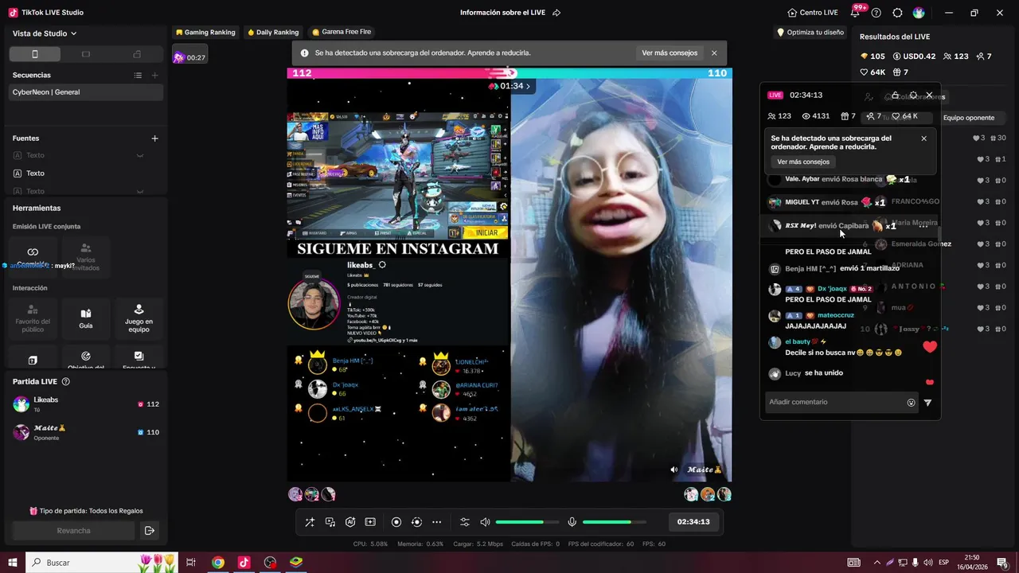Expand the Vista de Studio dropdown
1019x573 pixels.
point(45,33)
